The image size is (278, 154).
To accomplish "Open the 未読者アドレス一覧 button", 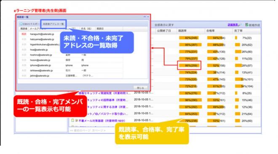I will 53,24.
